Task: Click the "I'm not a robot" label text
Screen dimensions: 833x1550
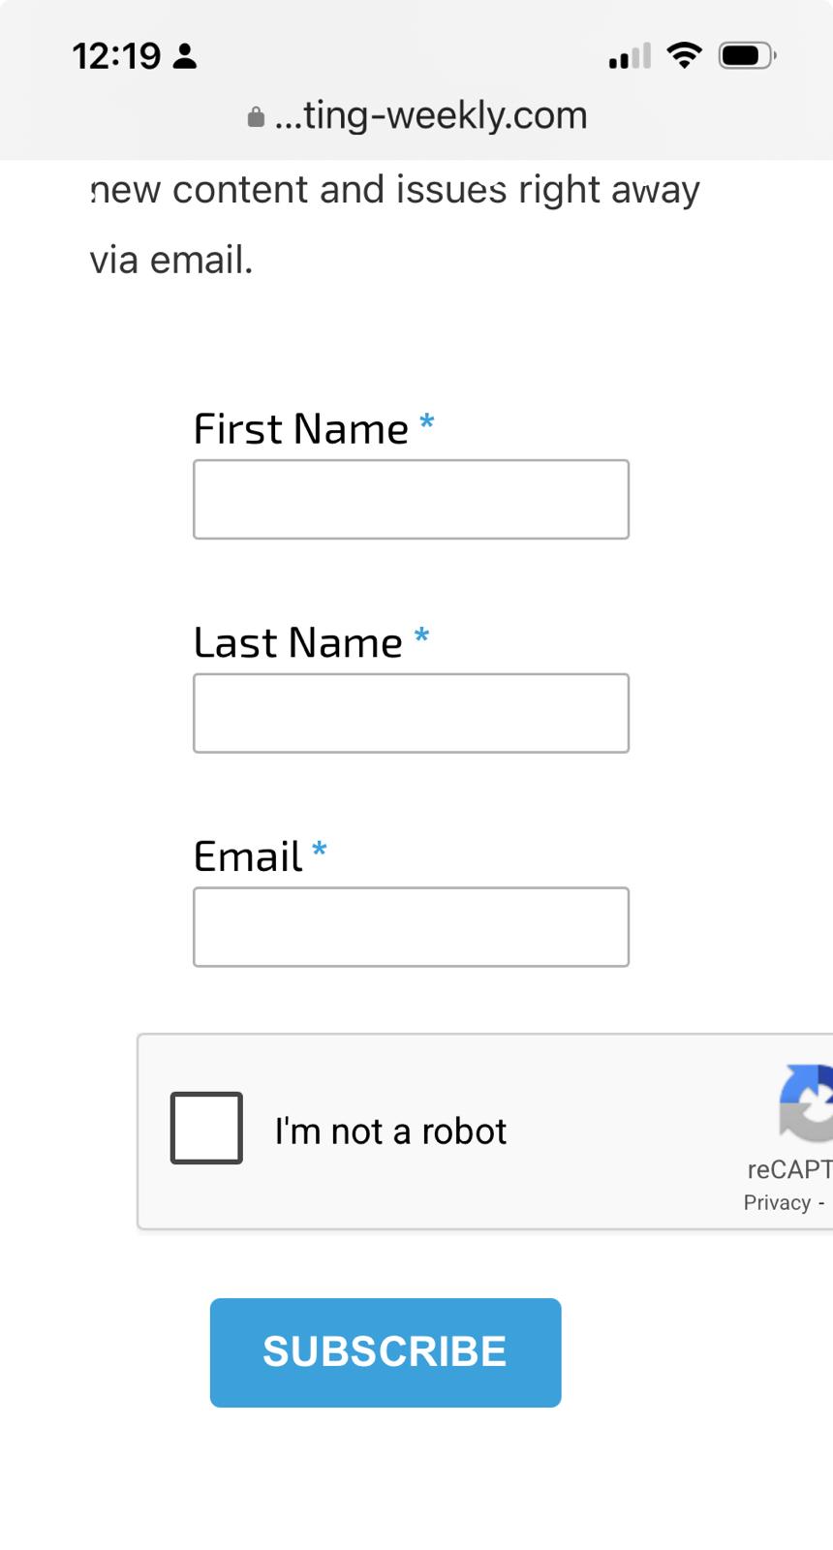Action: [x=390, y=1131]
